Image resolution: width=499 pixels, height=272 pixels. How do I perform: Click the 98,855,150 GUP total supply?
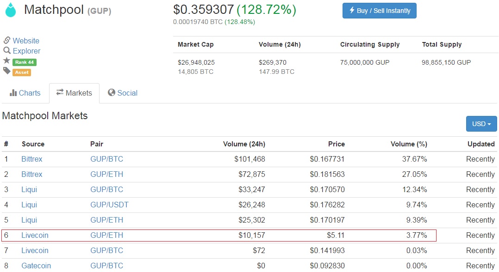point(446,62)
